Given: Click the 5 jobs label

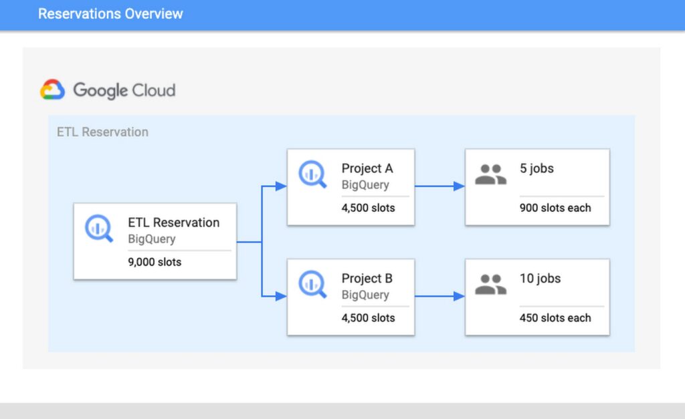Looking at the screenshot, I should tap(537, 168).
